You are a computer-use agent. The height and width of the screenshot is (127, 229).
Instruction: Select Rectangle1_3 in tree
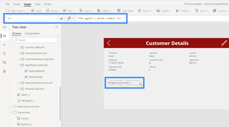(x=28, y=101)
